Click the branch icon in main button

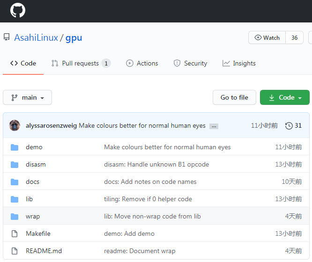click(15, 98)
